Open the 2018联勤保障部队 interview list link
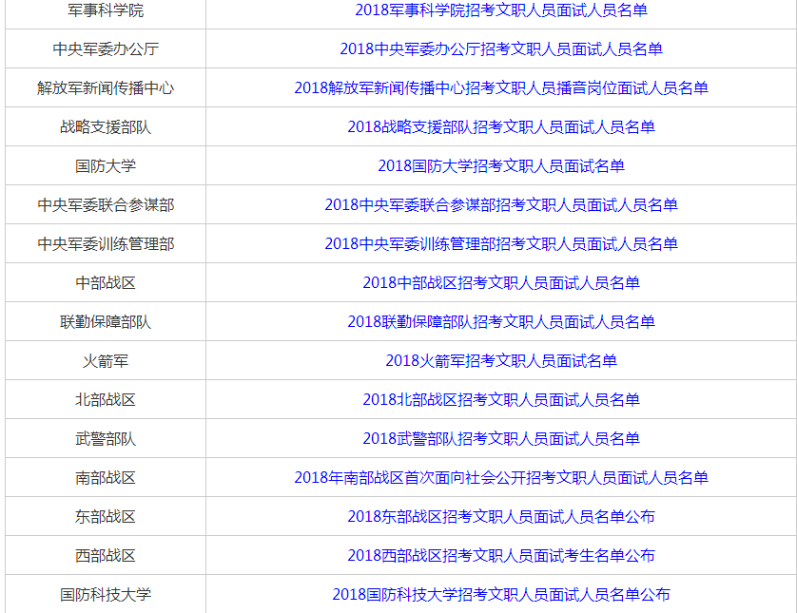 point(501,321)
